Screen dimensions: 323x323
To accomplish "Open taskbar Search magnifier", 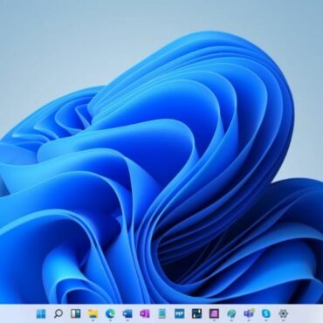I will 58,313.
